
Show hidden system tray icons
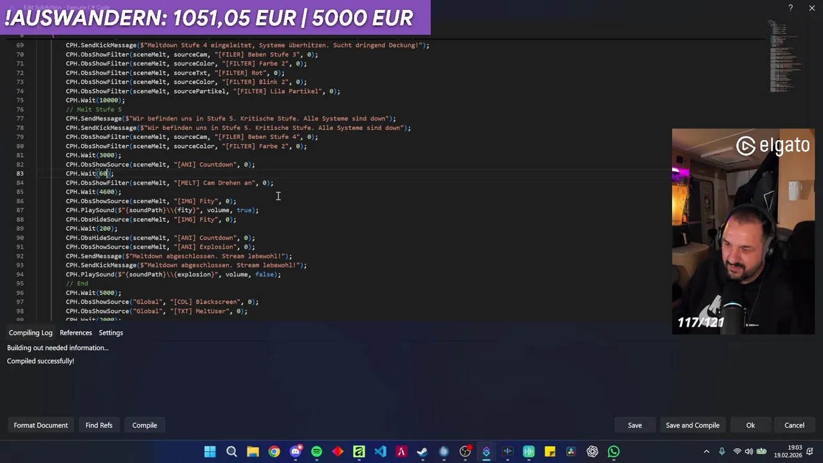tap(707, 451)
